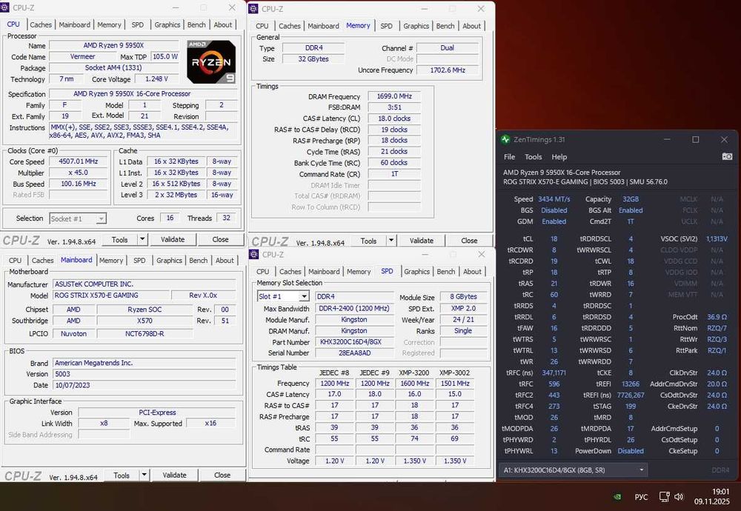Switch to CPU tab in Memory window
Screen dimensions: 741x511
click(x=262, y=26)
